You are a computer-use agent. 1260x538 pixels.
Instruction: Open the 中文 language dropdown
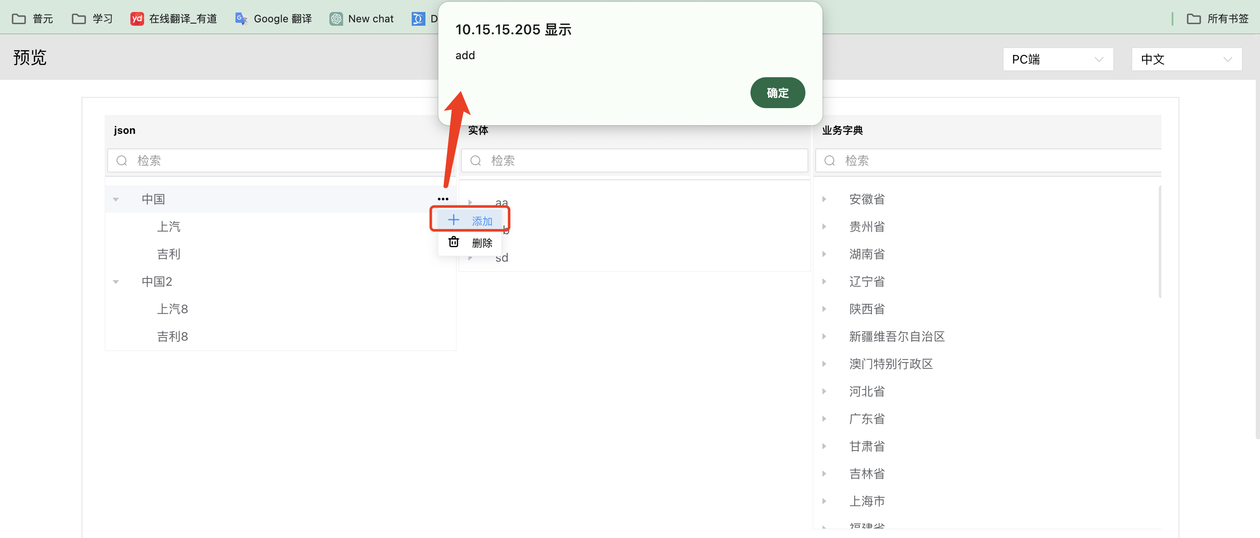[1186, 59]
